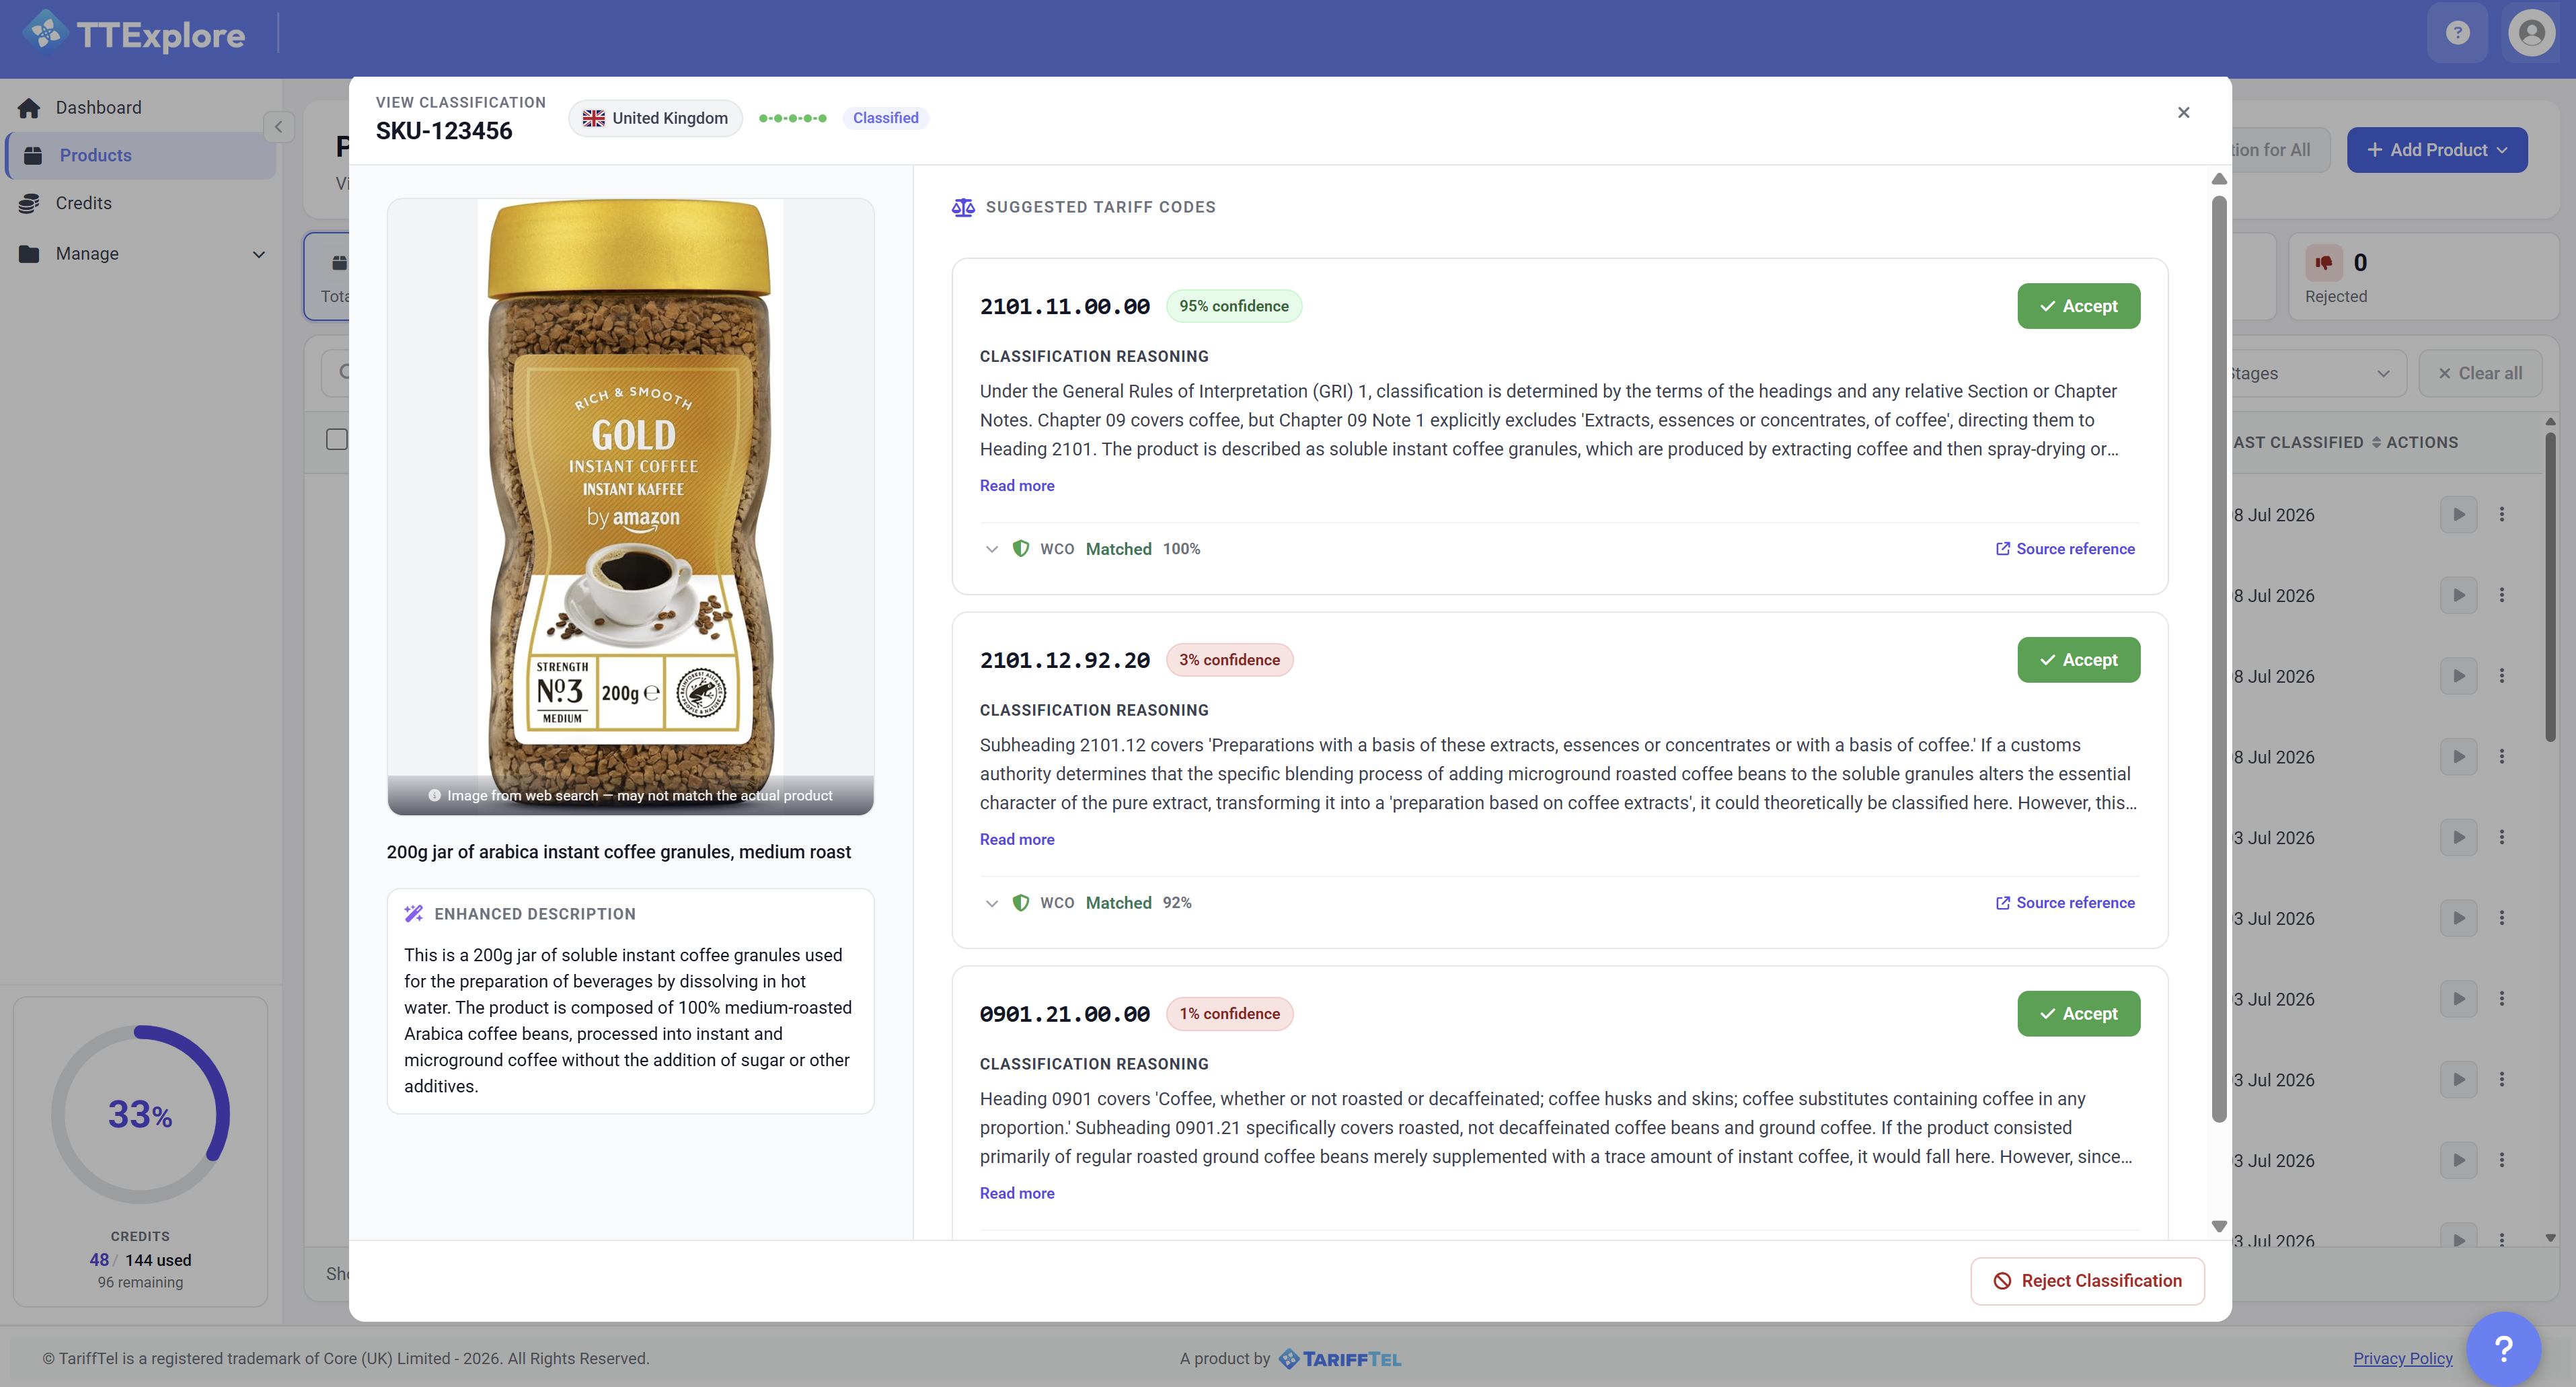Expand the WCO match details for 2101.11.00.00
2576x1387 pixels.
point(991,549)
